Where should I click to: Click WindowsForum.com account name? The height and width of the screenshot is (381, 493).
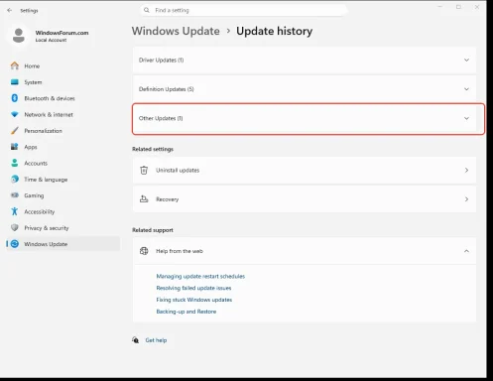click(62, 33)
